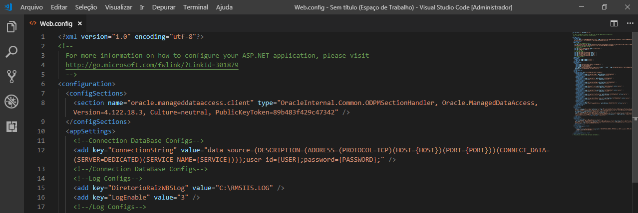
Task: Click the code minimap preview
Action: (x=599, y=84)
